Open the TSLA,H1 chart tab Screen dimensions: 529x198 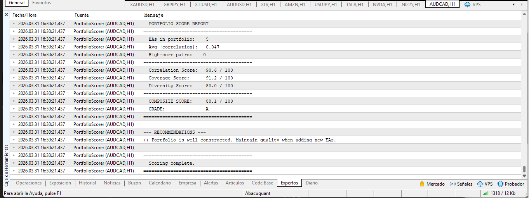click(x=355, y=5)
